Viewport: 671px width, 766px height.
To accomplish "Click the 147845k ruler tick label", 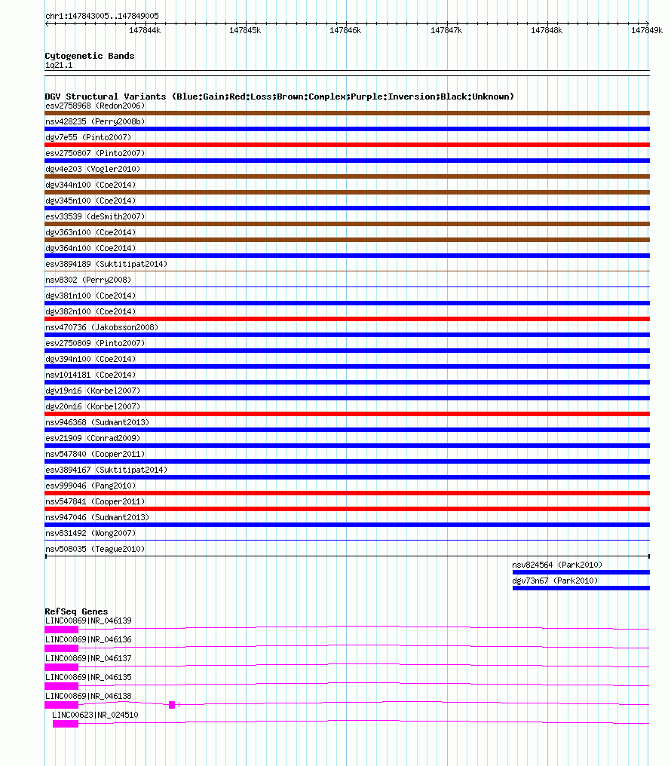I will pyautogui.click(x=245, y=30).
